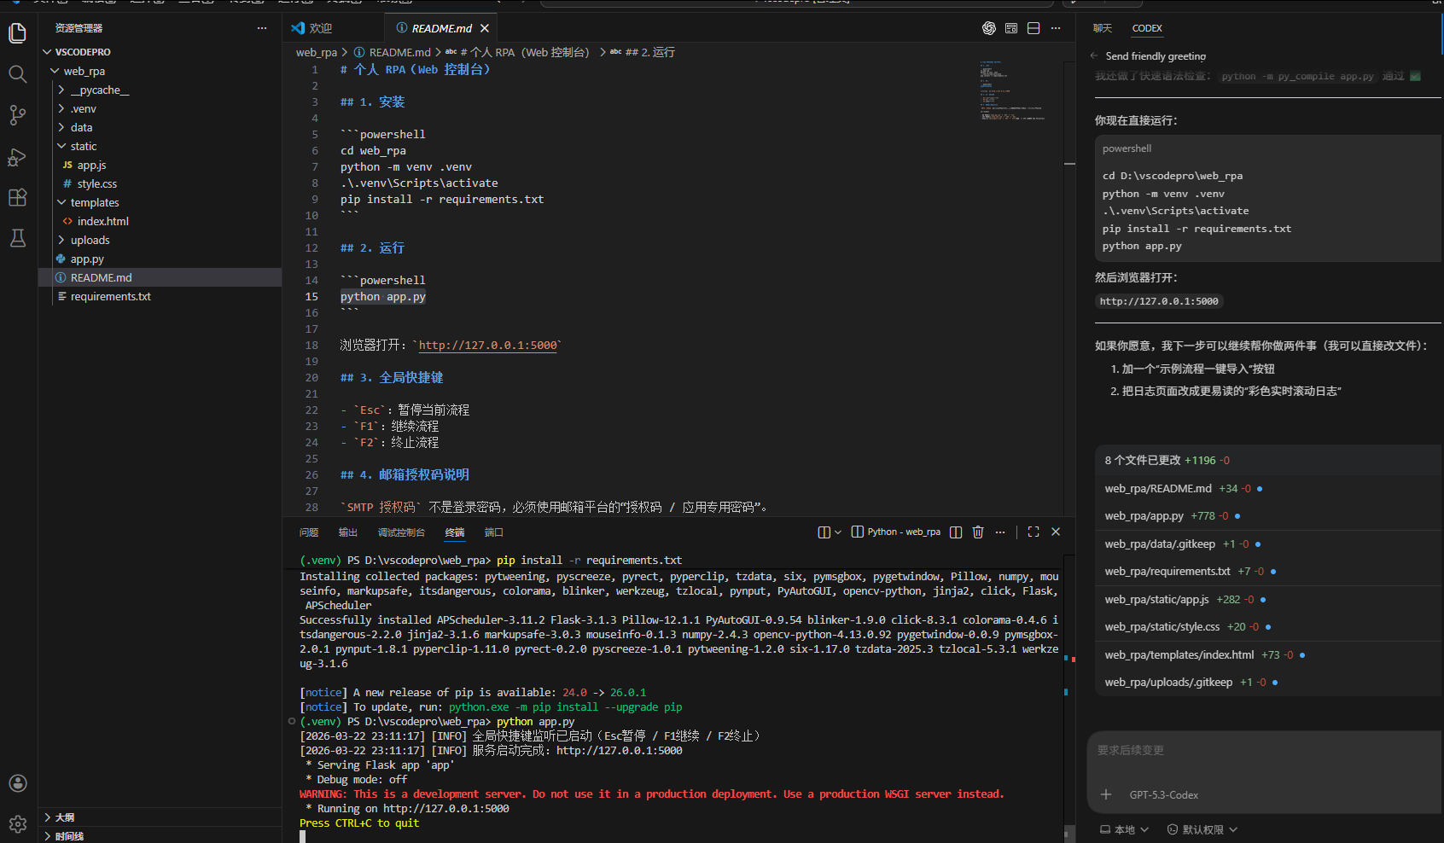1444x843 pixels.
Task: Maximize the terminal panel size
Action: click(x=1034, y=532)
